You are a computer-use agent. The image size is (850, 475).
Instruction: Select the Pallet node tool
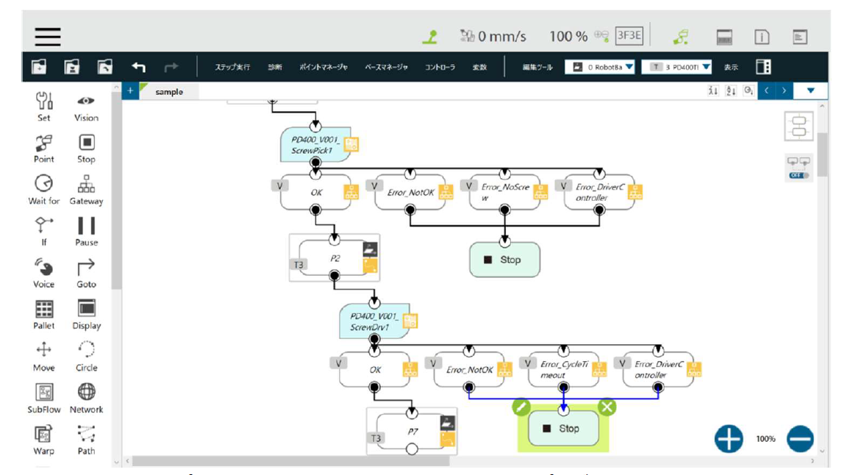point(44,315)
